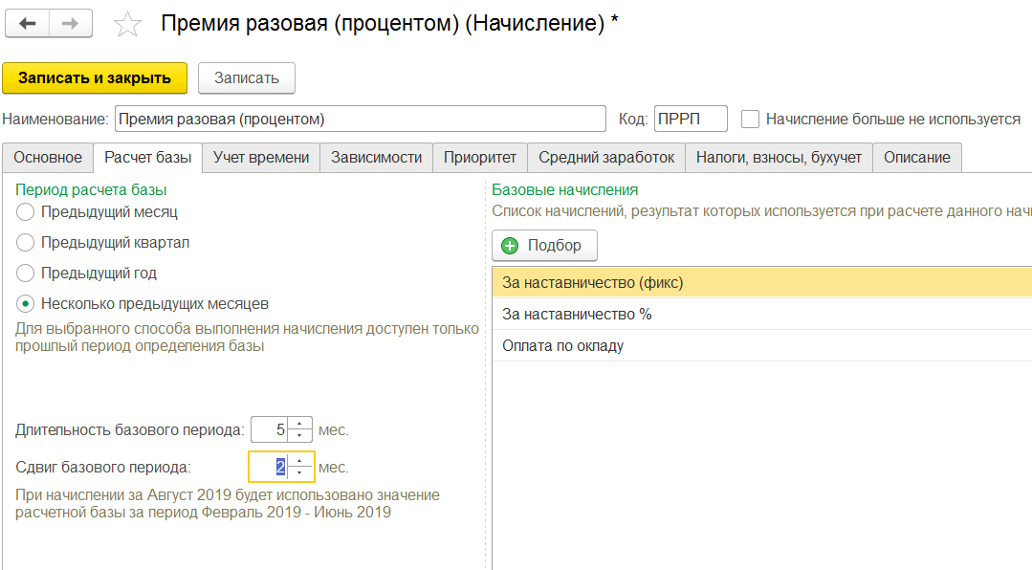1032x570 pixels.
Task: Decrease base period shift with down arrow
Action: tap(299, 473)
